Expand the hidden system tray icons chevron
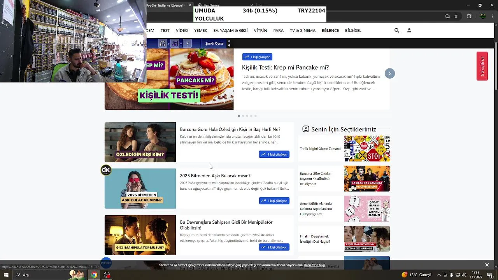498x280 pixels. 438,275
